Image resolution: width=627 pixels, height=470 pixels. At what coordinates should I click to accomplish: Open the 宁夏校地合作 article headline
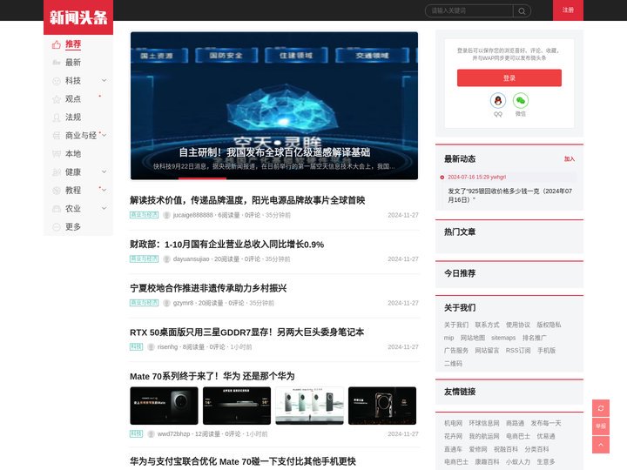coord(208,288)
